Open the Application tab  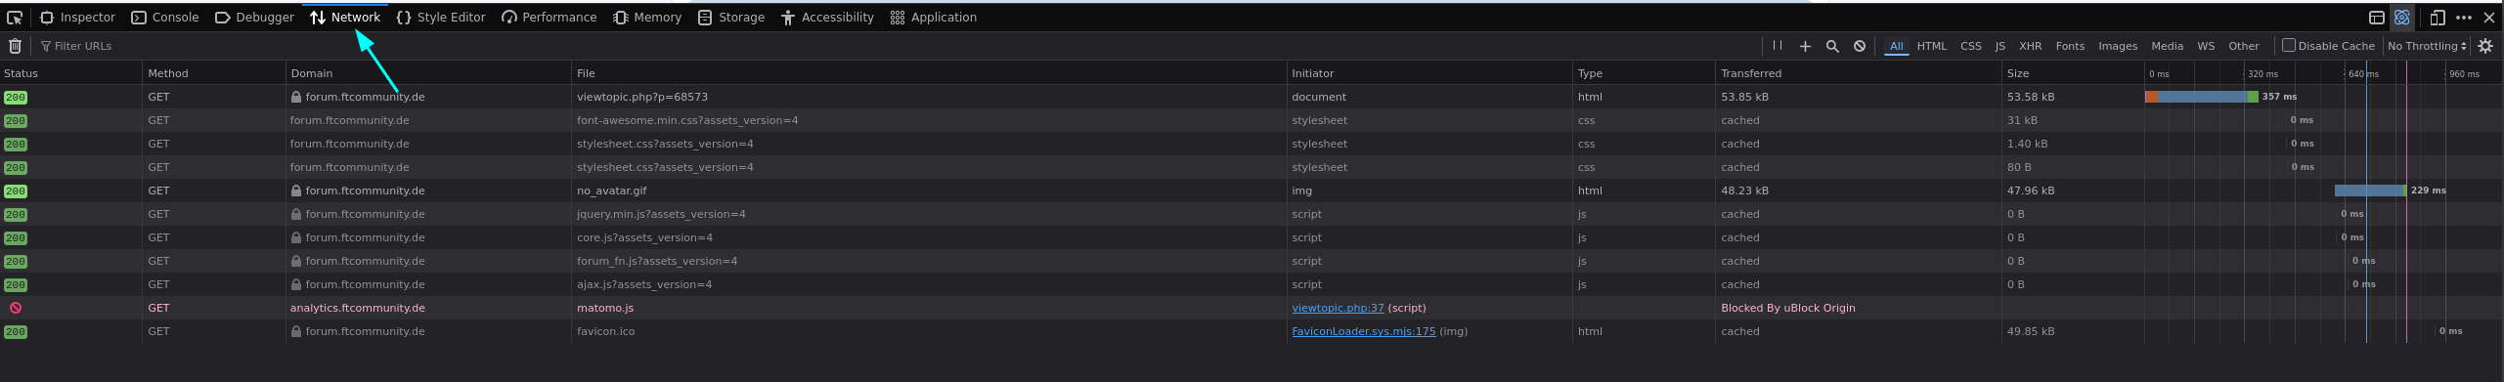click(933, 18)
